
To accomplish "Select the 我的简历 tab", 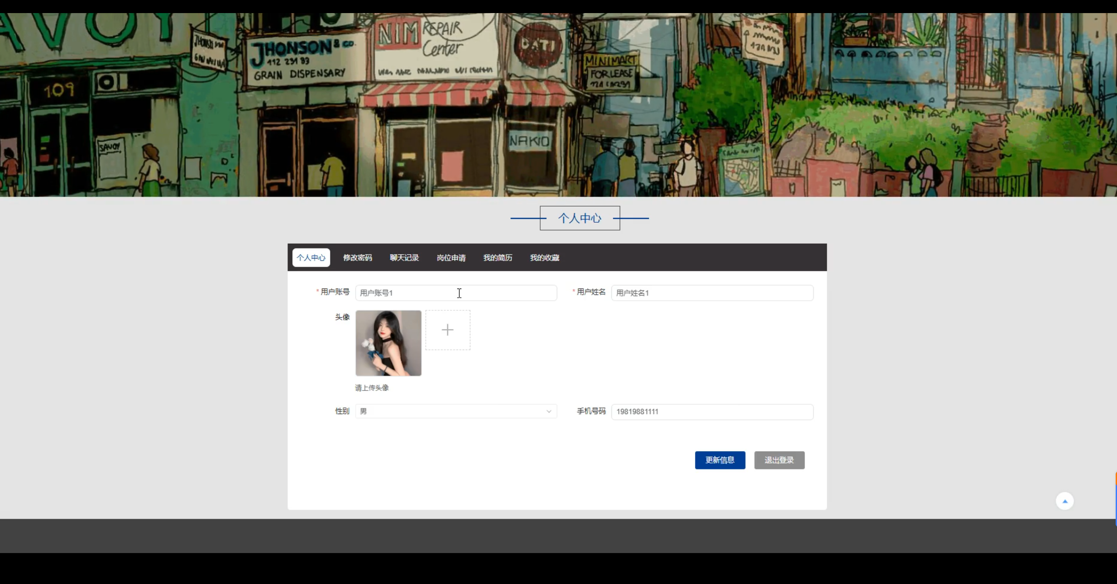I will click(x=497, y=258).
